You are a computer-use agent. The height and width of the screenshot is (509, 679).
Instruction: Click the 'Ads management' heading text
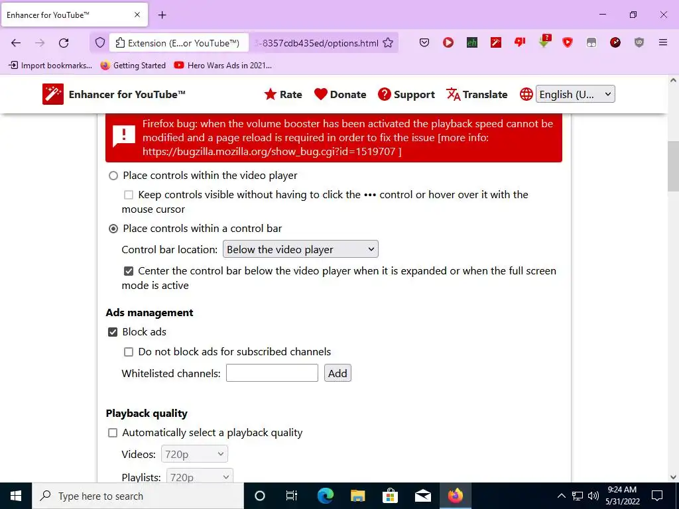149,313
